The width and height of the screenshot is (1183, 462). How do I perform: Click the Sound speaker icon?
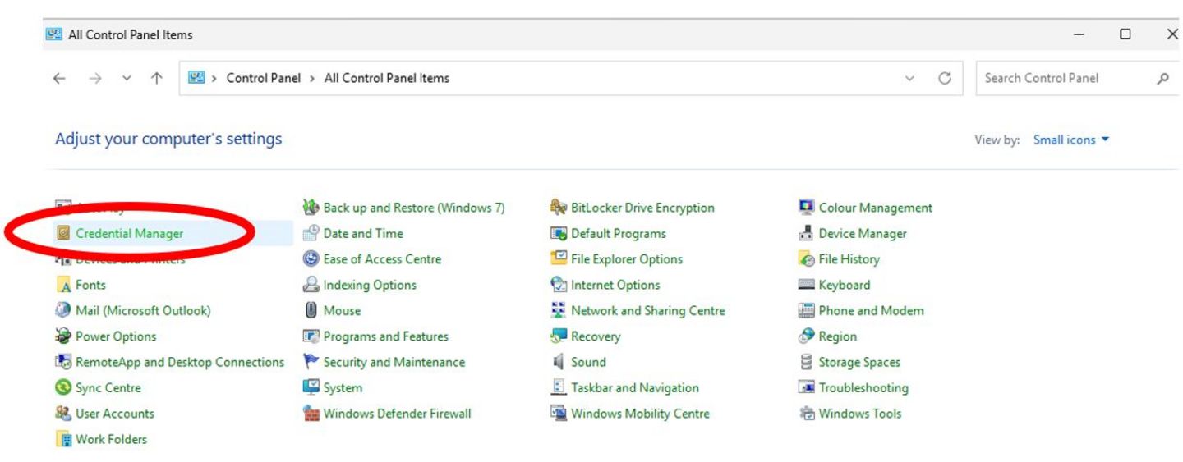(x=559, y=363)
